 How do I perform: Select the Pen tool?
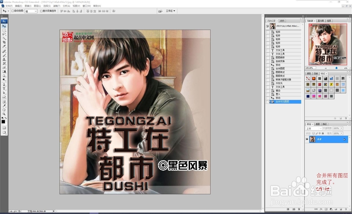coord(4,85)
